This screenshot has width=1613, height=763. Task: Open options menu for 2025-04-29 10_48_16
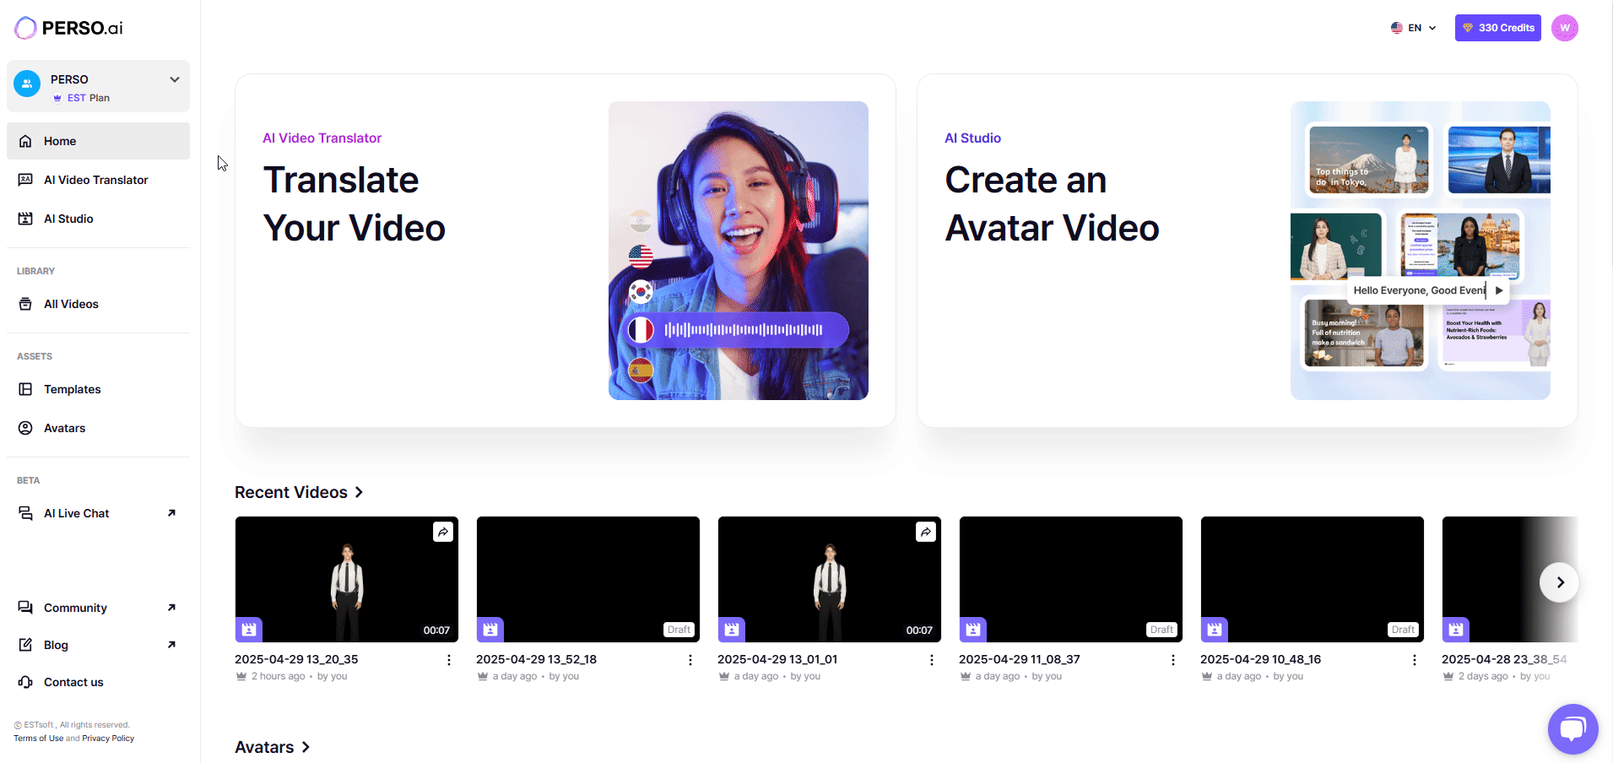pyautogui.click(x=1415, y=660)
